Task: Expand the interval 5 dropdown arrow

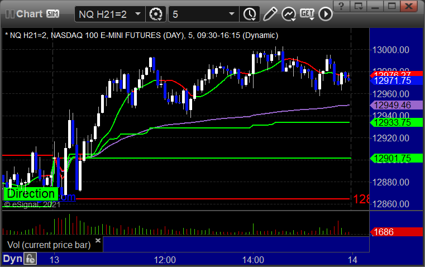Action: pos(231,14)
